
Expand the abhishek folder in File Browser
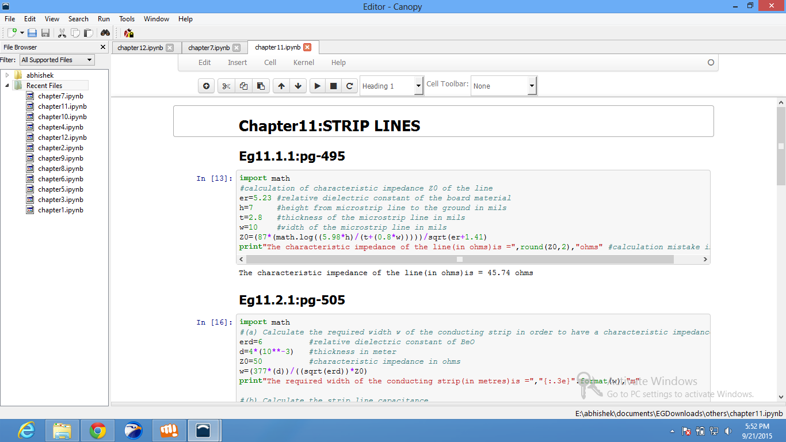pos(7,75)
